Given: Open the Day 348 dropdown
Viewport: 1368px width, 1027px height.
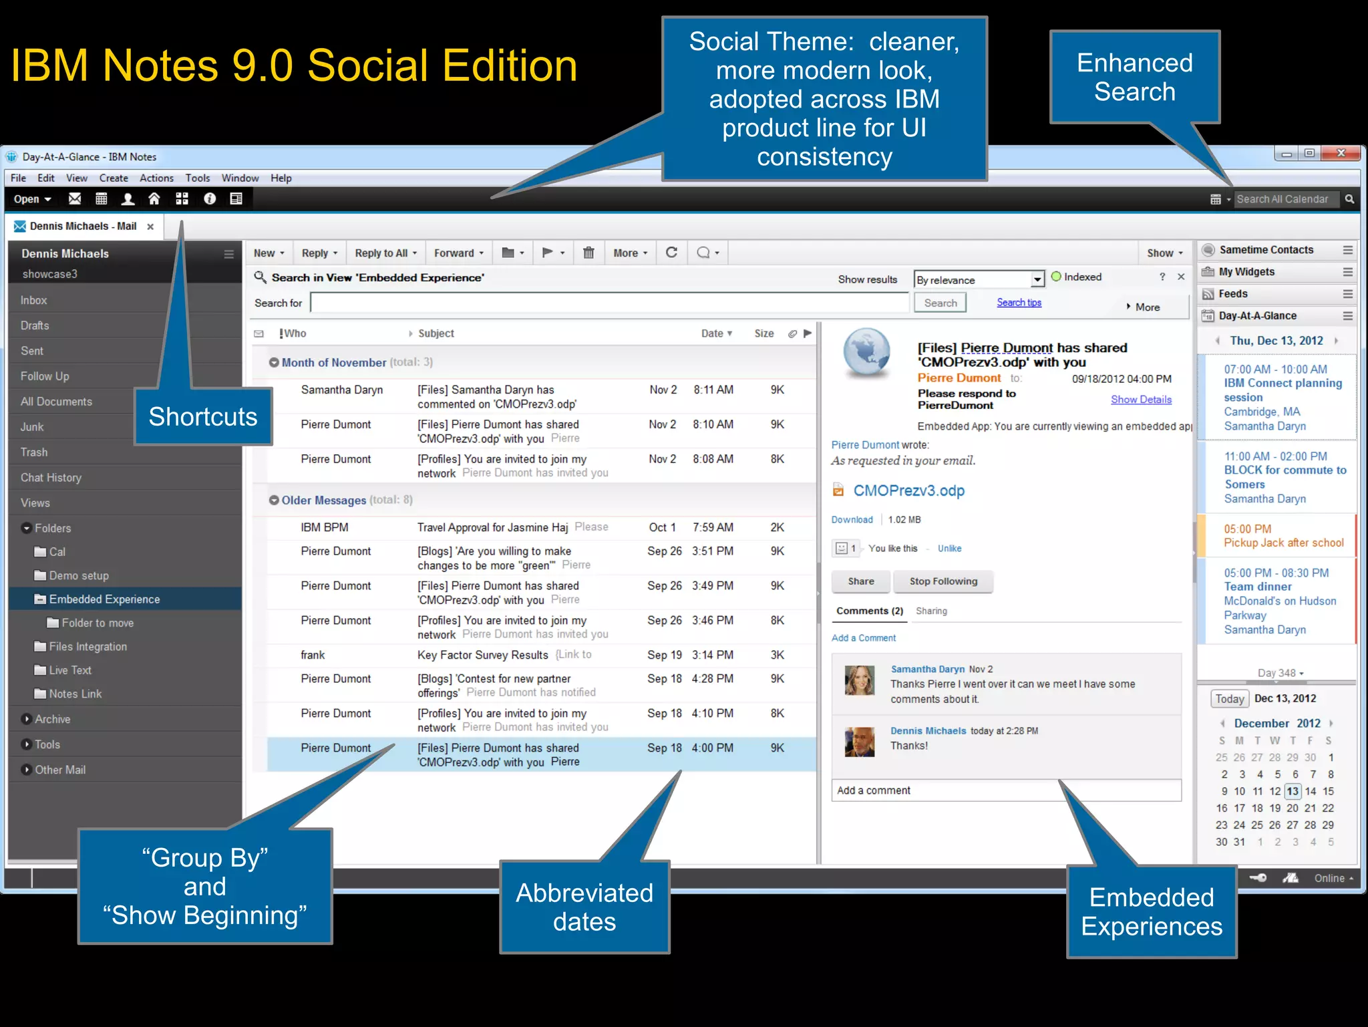Looking at the screenshot, I should tap(1280, 673).
